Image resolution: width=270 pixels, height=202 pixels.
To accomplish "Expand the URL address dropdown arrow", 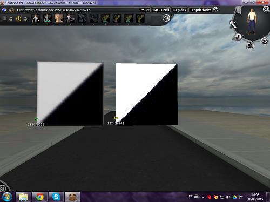I will click(x=142, y=10).
